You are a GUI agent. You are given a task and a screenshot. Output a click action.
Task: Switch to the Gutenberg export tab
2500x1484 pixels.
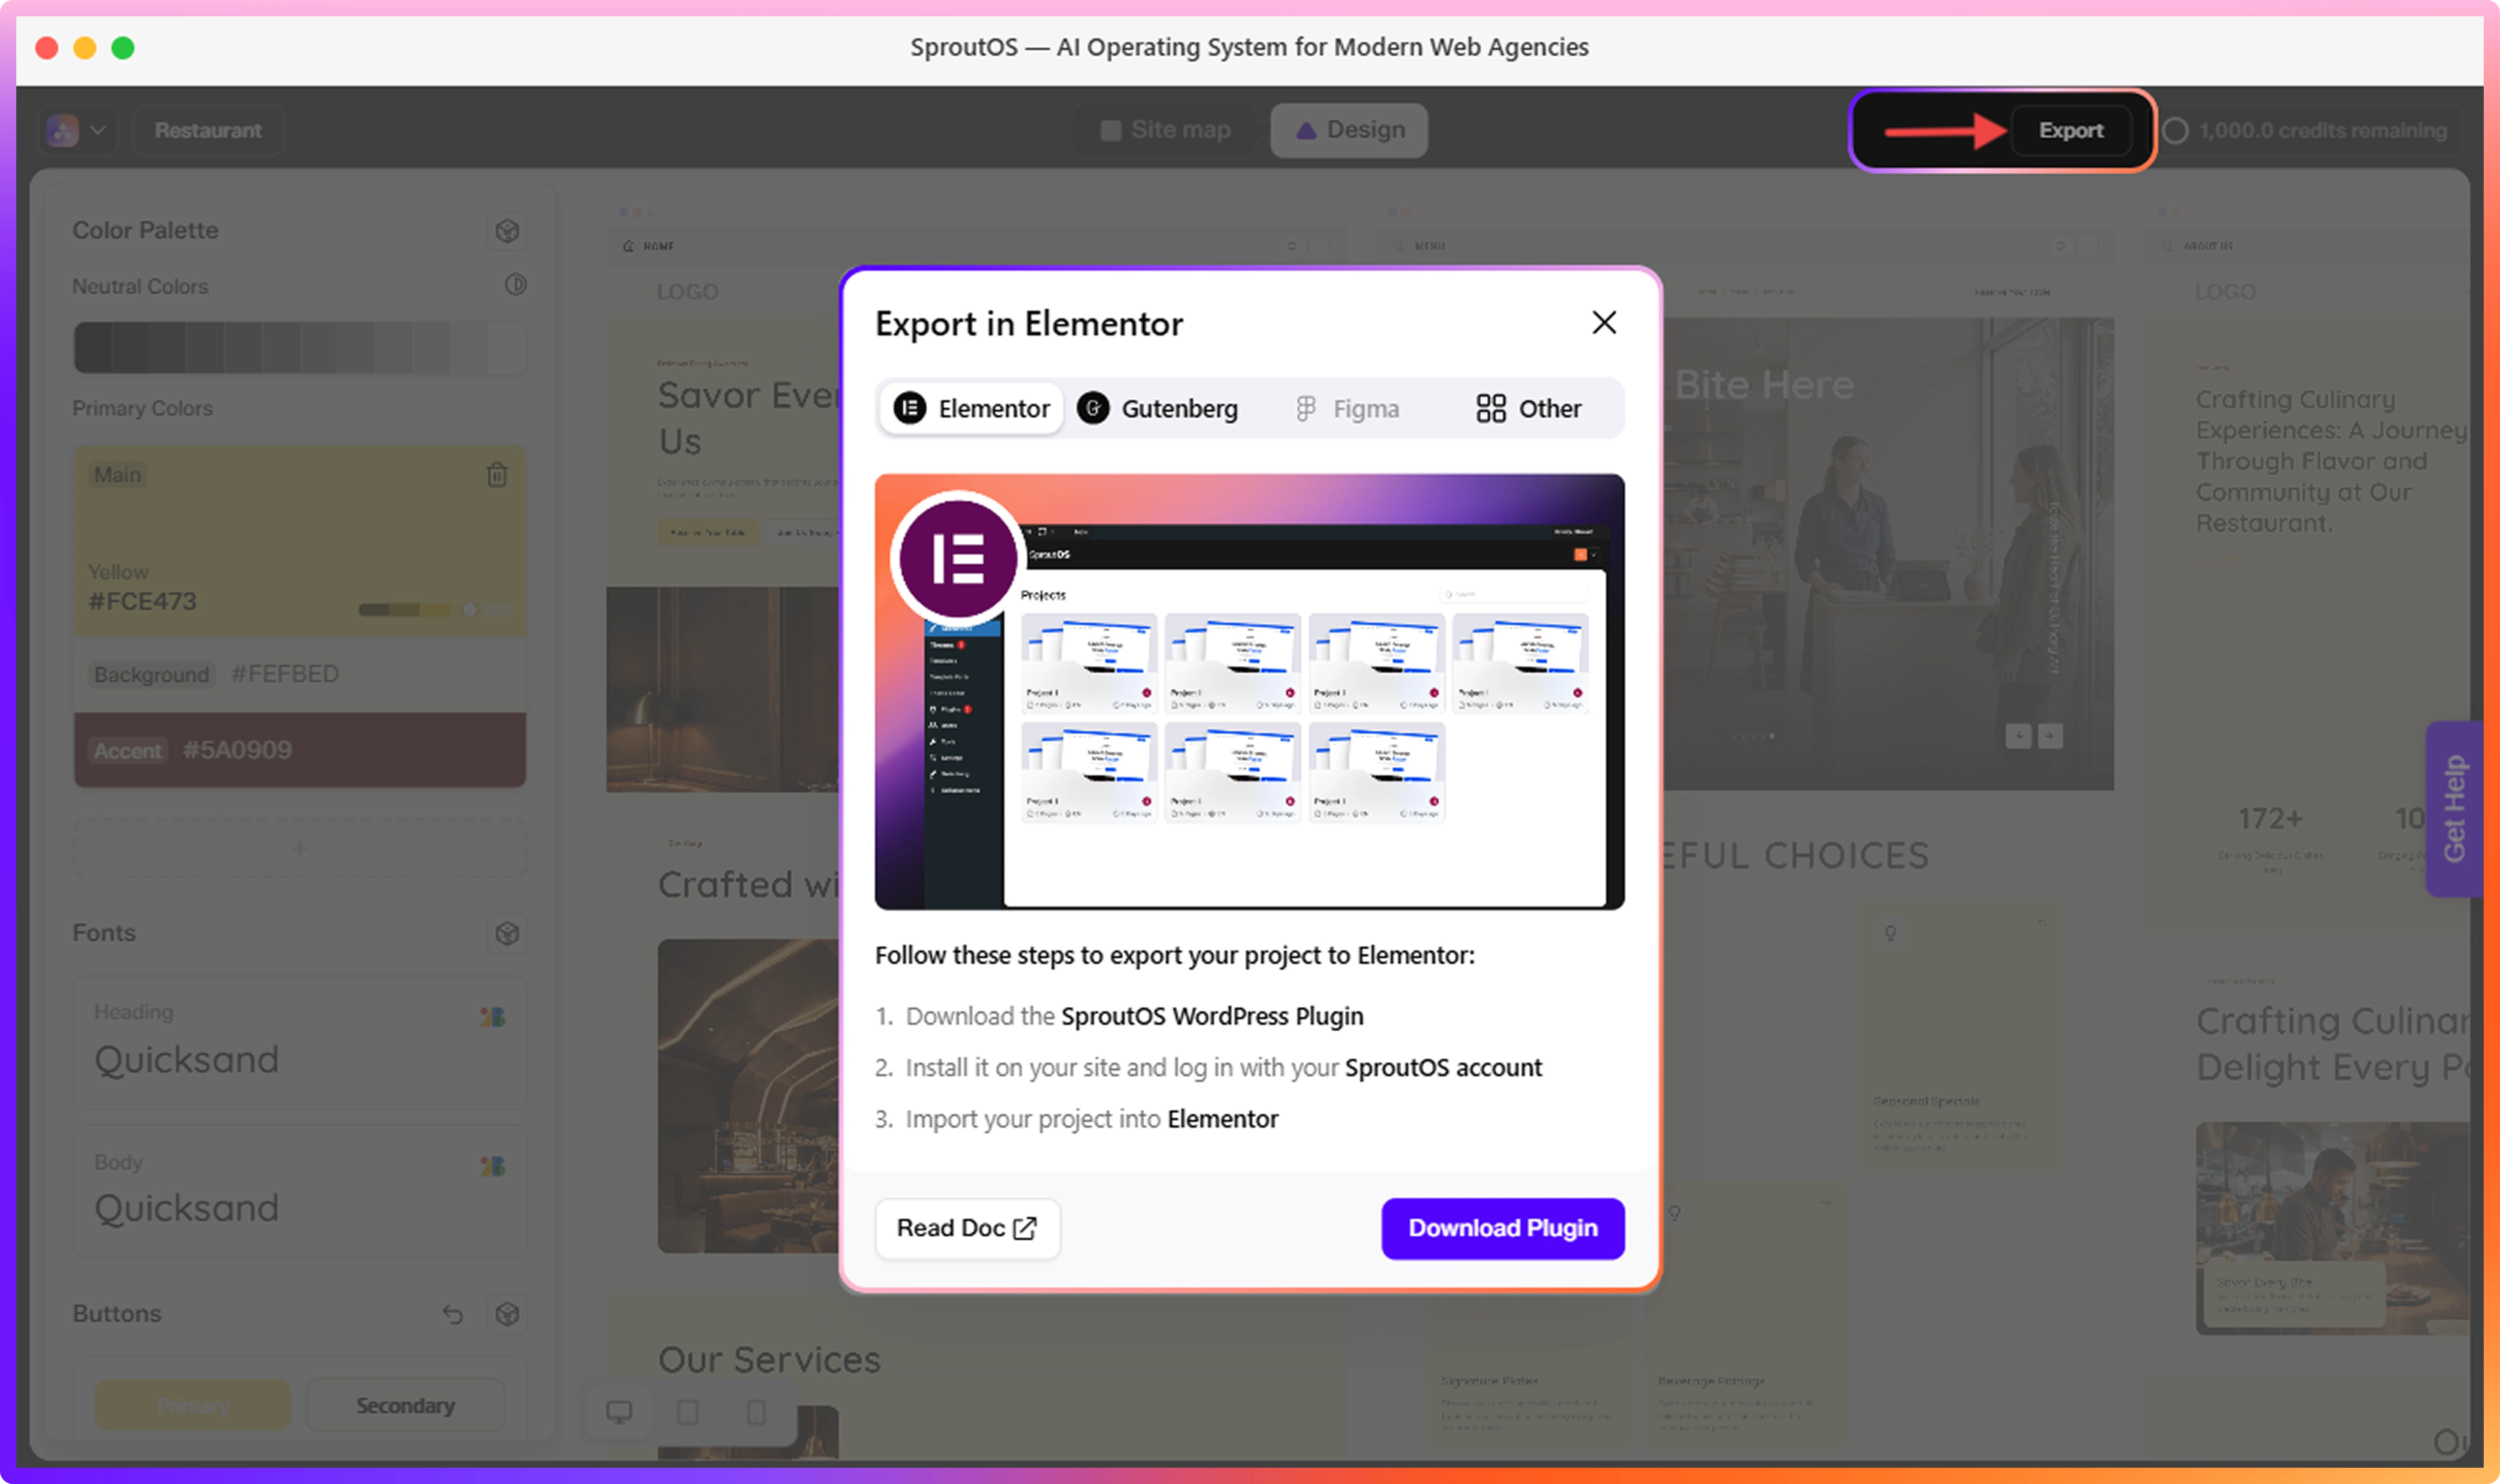[1158, 408]
